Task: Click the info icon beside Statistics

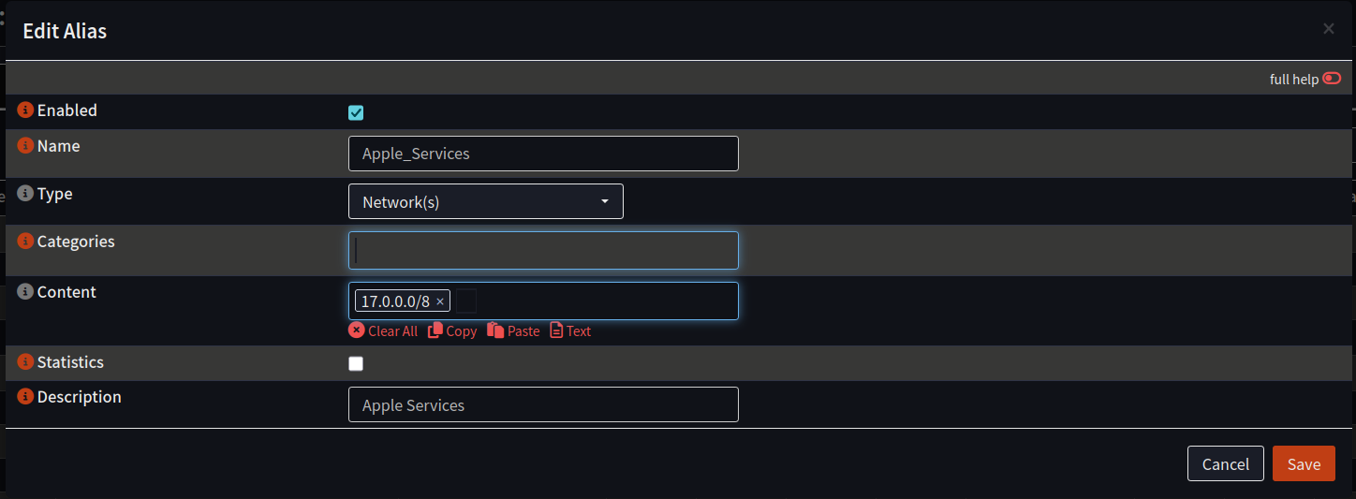Action: (x=25, y=362)
